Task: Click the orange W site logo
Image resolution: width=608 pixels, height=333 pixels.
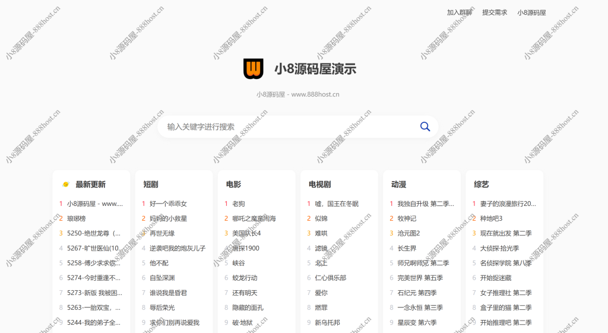Action: (x=253, y=69)
